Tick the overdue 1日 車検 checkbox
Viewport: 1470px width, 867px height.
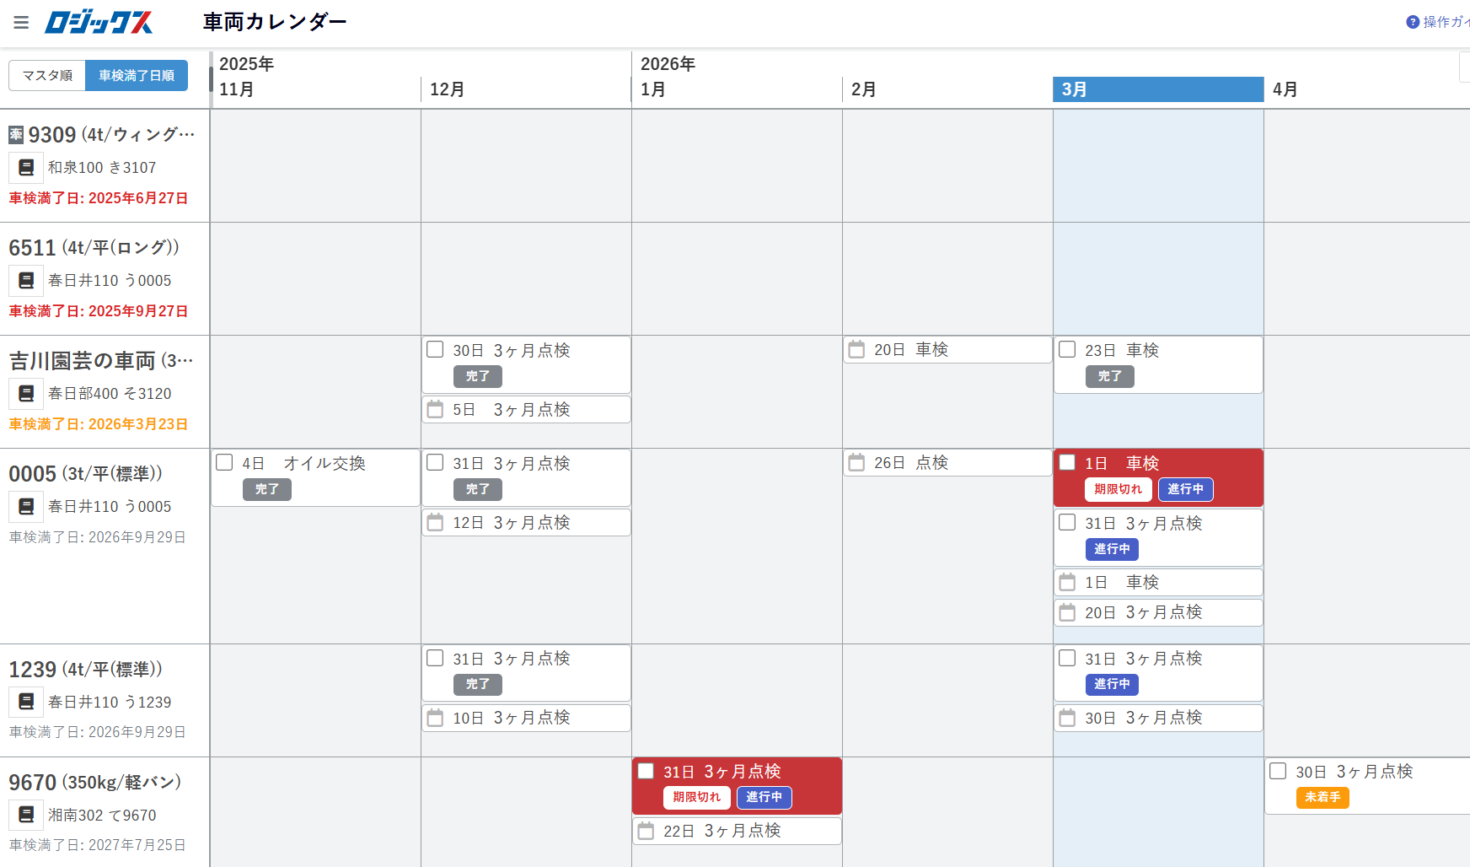point(1067,462)
